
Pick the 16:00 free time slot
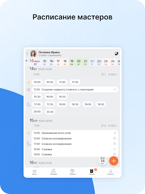click(49, 97)
